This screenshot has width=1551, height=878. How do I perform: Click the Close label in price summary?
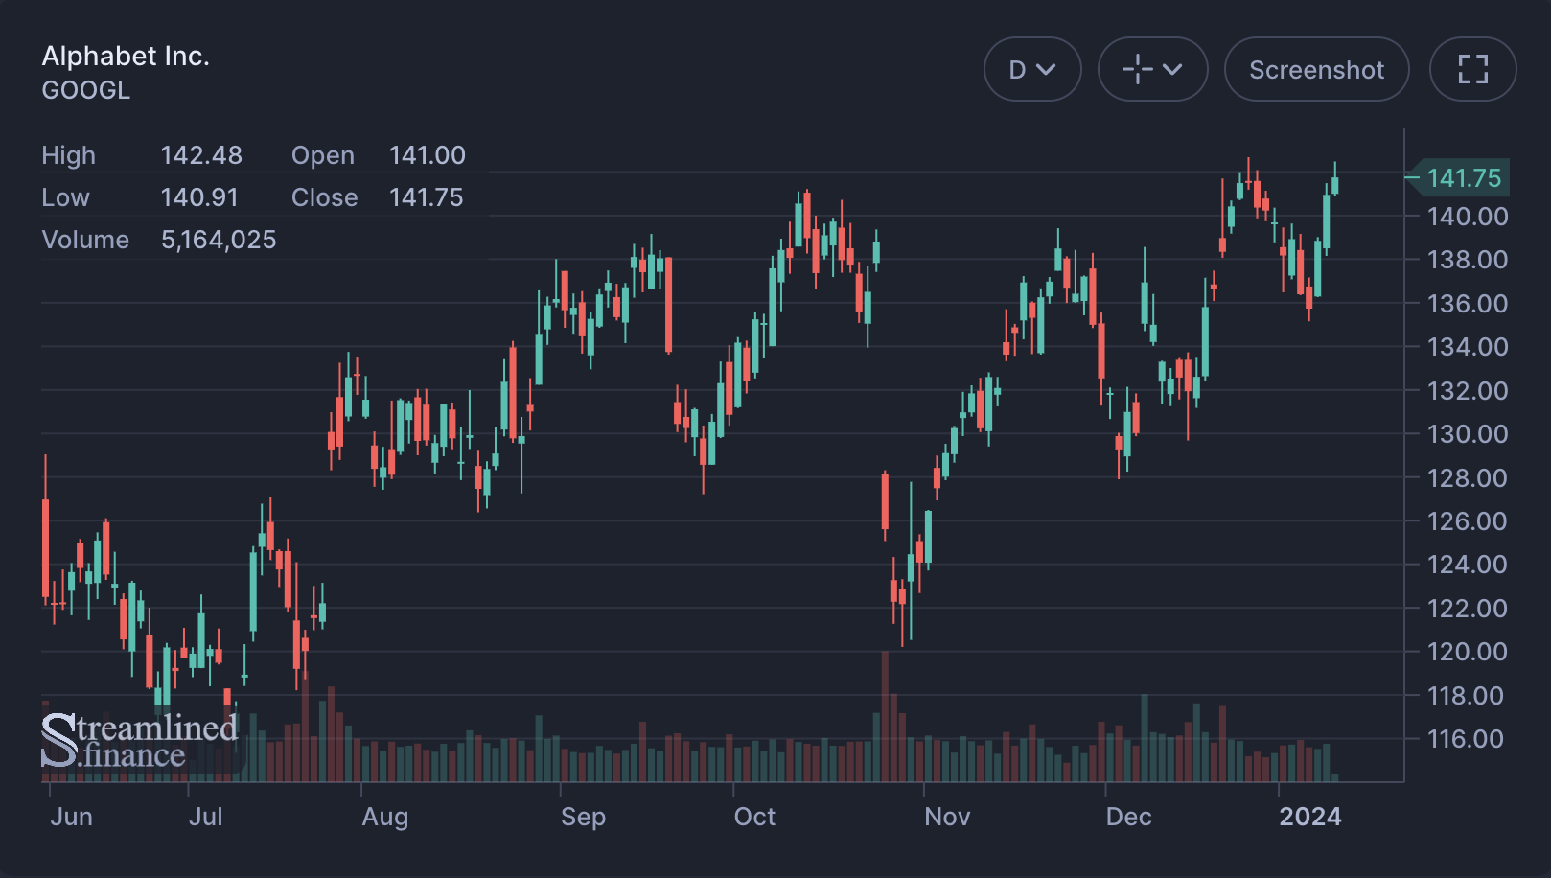coord(325,197)
